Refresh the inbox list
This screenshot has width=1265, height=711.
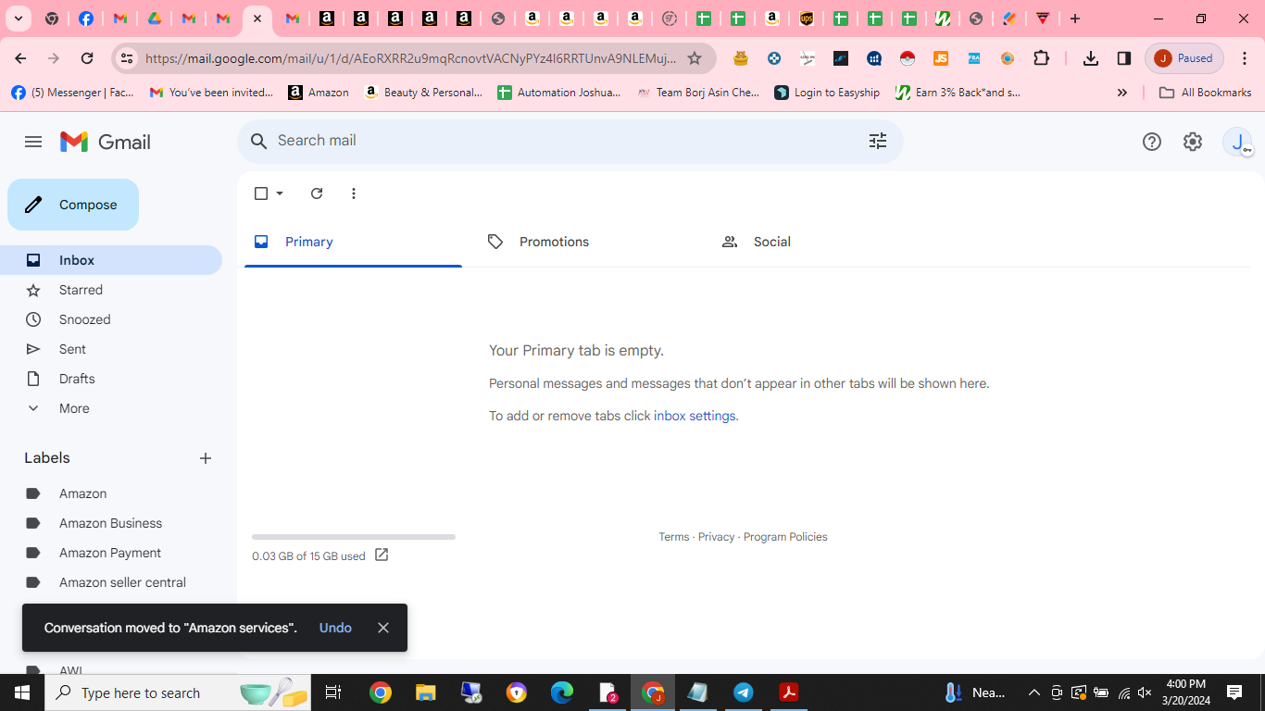tap(317, 193)
